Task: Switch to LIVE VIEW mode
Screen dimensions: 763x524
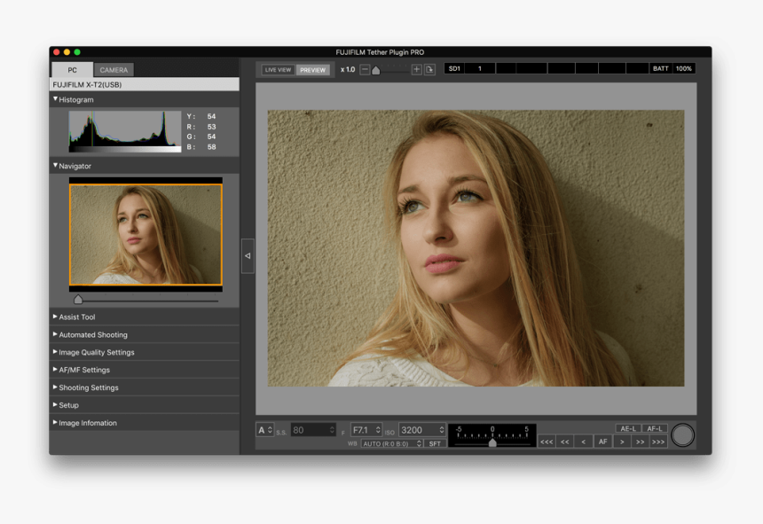Action: click(278, 70)
